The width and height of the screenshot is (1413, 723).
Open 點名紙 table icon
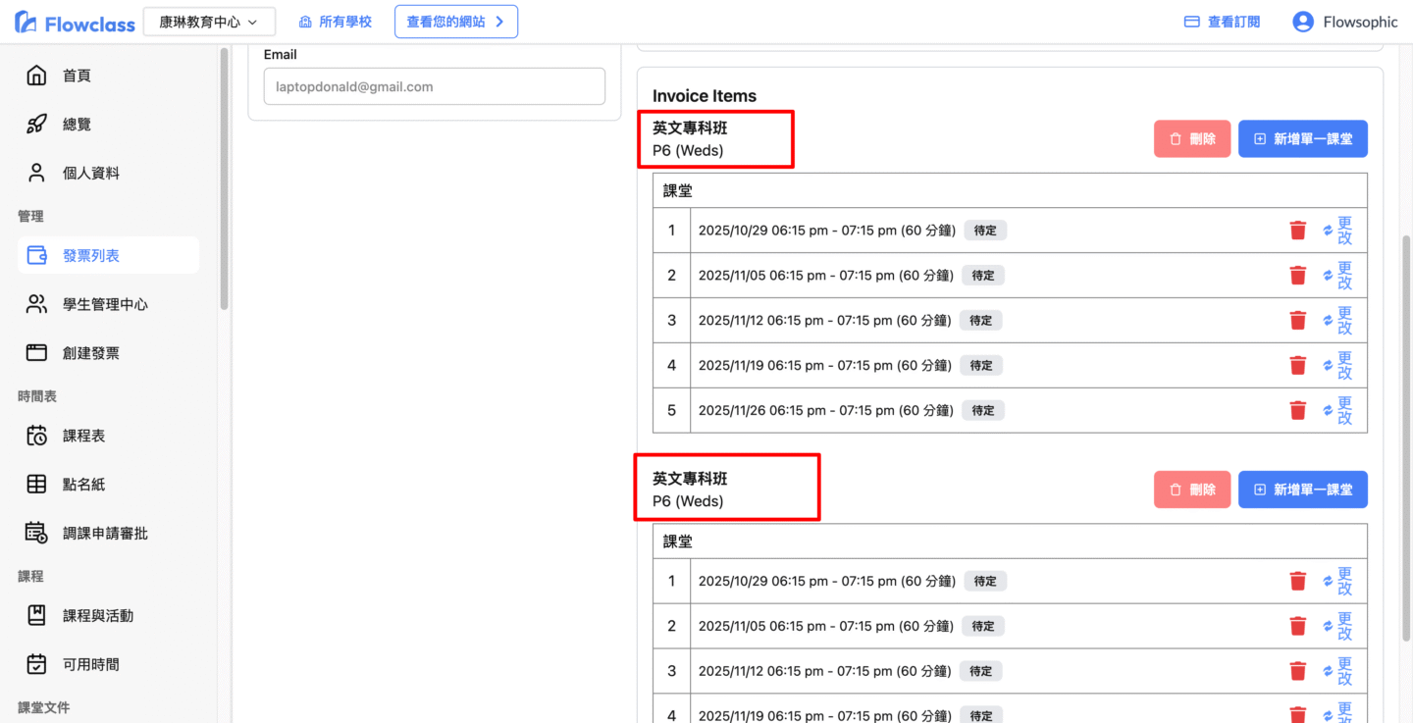36,484
